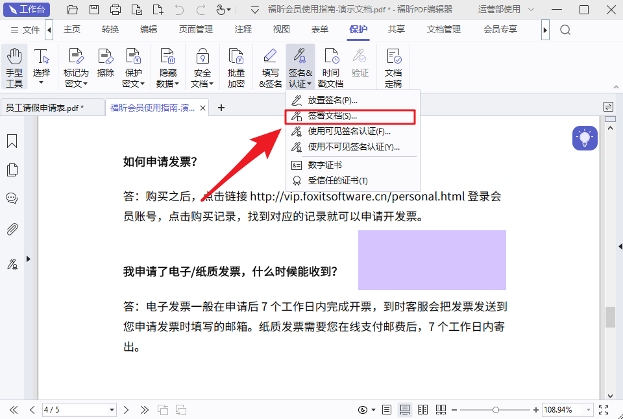Click the purple highlighted rectangle
623x419 pixels.
point(432,259)
